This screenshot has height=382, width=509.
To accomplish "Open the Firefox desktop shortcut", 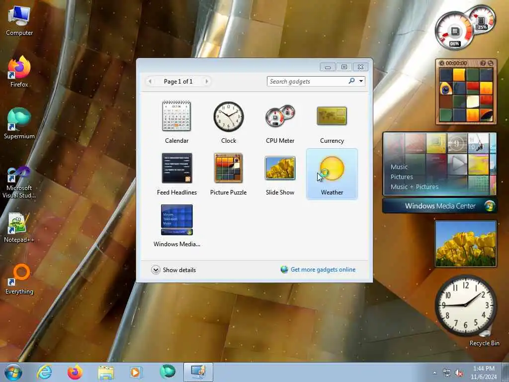I will coord(19,72).
